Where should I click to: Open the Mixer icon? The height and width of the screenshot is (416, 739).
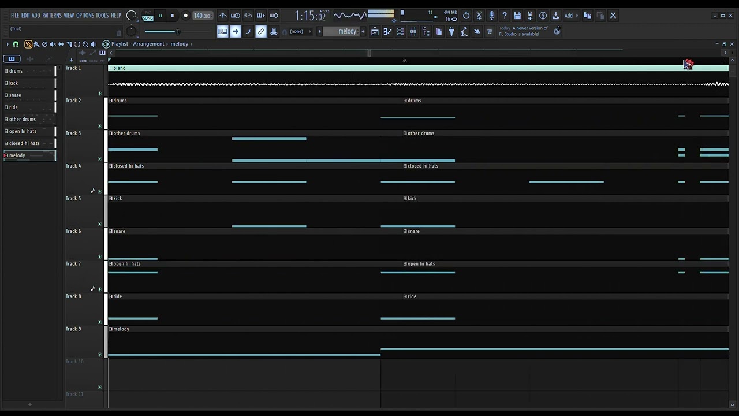pos(413,31)
